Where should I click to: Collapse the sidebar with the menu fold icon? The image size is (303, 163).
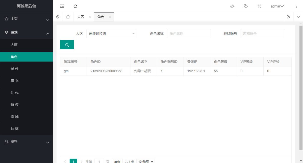click(62, 6)
